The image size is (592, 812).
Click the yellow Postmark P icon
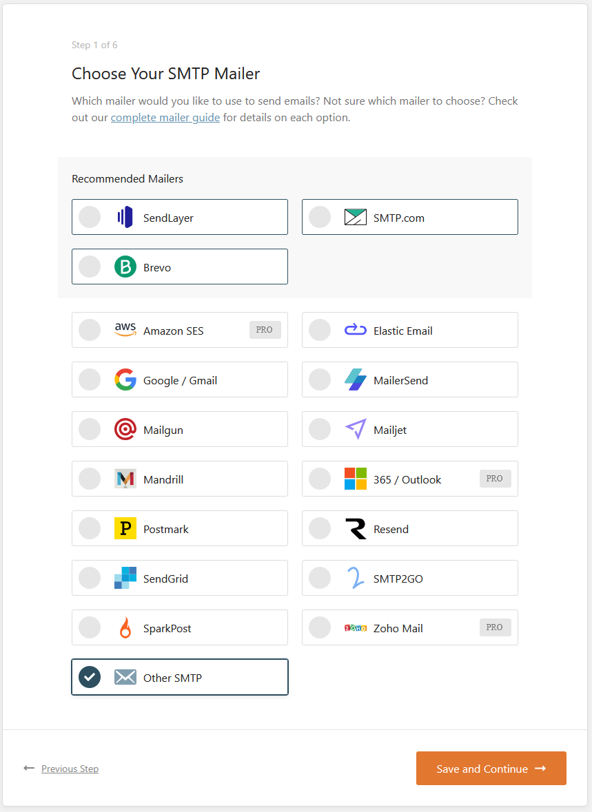click(125, 528)
